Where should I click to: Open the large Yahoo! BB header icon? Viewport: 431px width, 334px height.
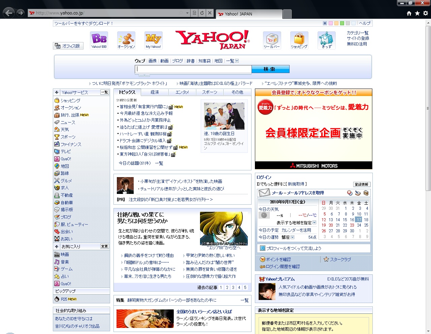tap(99, 40)
